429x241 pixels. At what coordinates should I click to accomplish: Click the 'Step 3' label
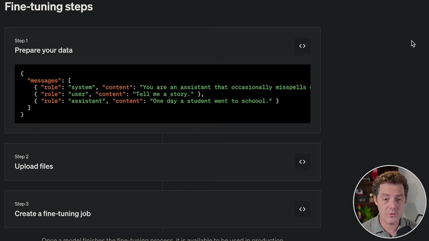[x=21, y=204]
